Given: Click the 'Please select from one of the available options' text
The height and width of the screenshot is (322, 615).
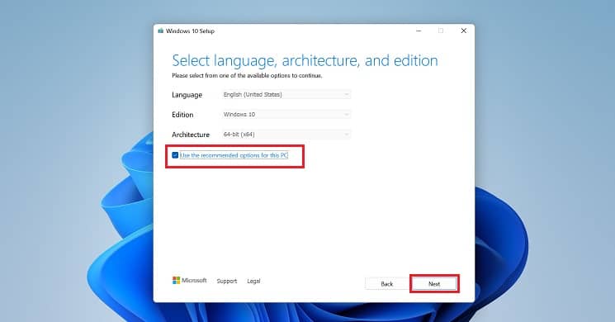Looking at the screenshot, I should pos(247,75).
